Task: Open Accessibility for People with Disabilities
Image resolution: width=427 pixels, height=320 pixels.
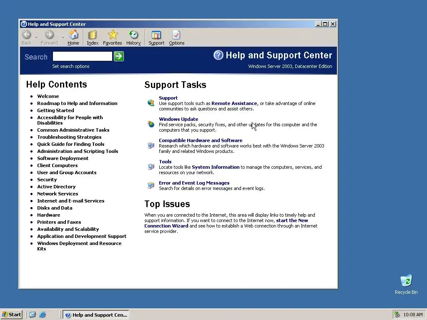Action: (70, 120)
